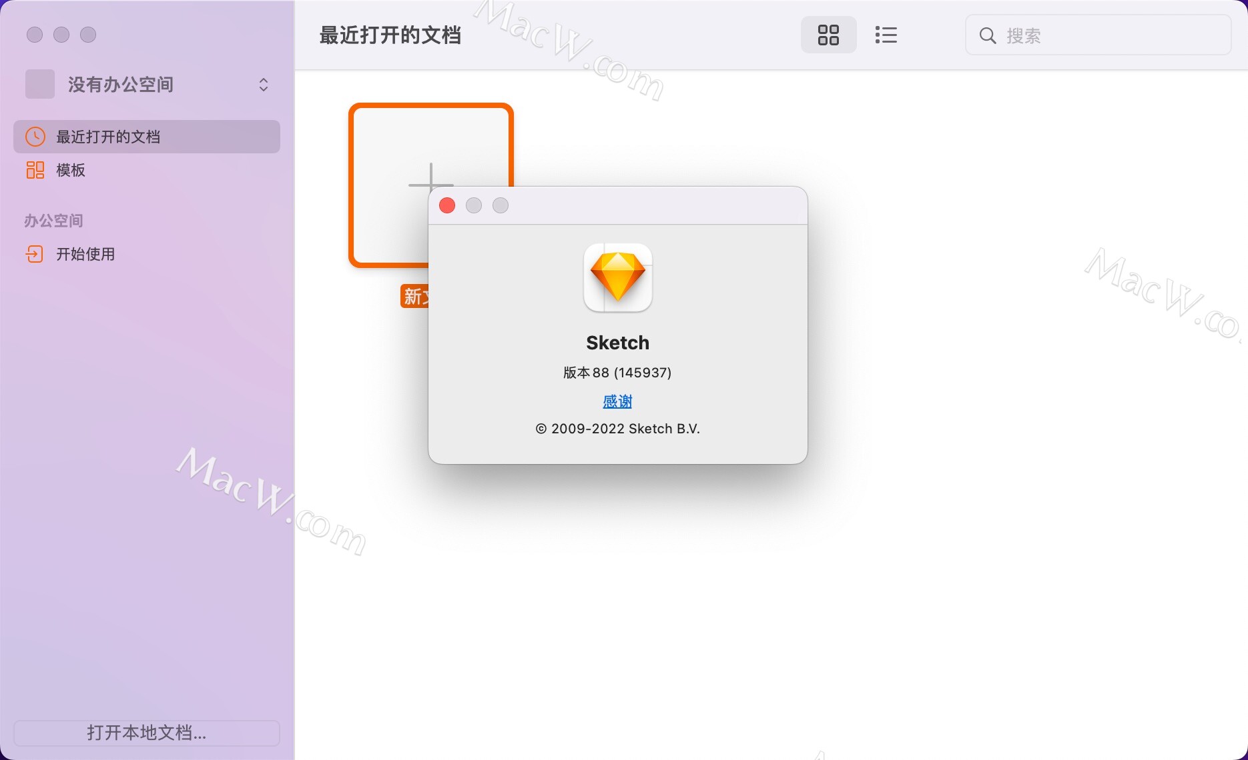Viewport: 1248px width, 760px height.
Task: Focus the 搜索 search field
Action: [x=1098, y=35]
